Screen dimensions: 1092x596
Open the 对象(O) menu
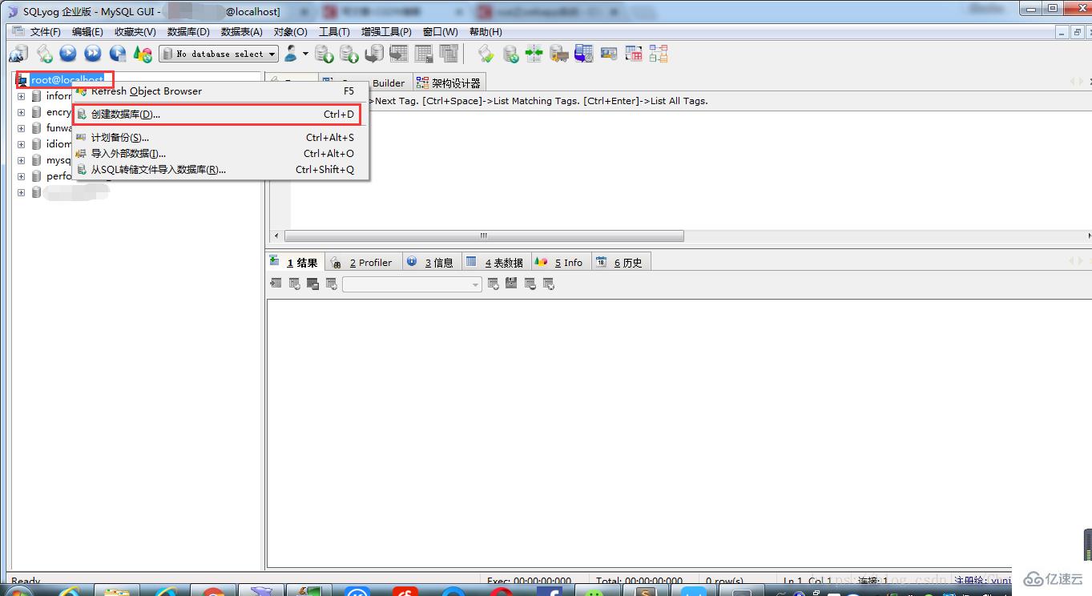[291, 32]
